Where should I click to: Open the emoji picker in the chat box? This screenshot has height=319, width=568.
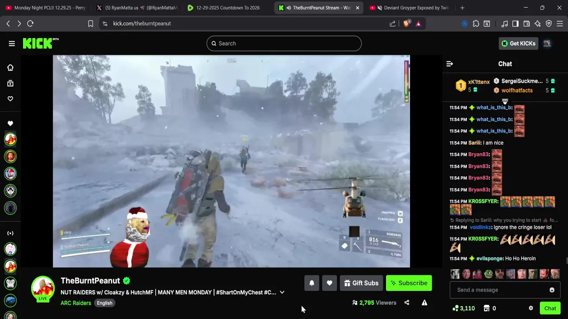click(x=552, y=290)
